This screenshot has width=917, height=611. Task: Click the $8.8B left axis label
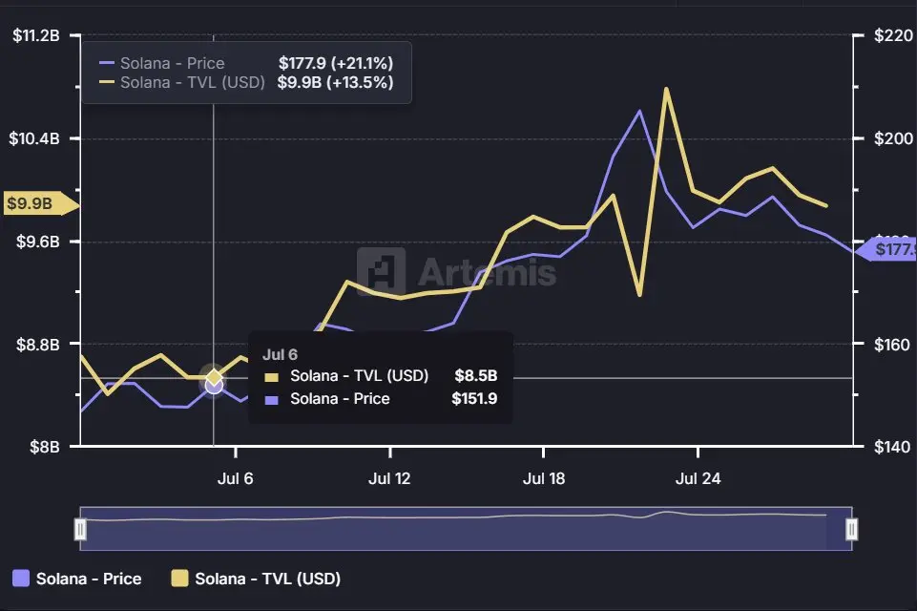[38, 345]
